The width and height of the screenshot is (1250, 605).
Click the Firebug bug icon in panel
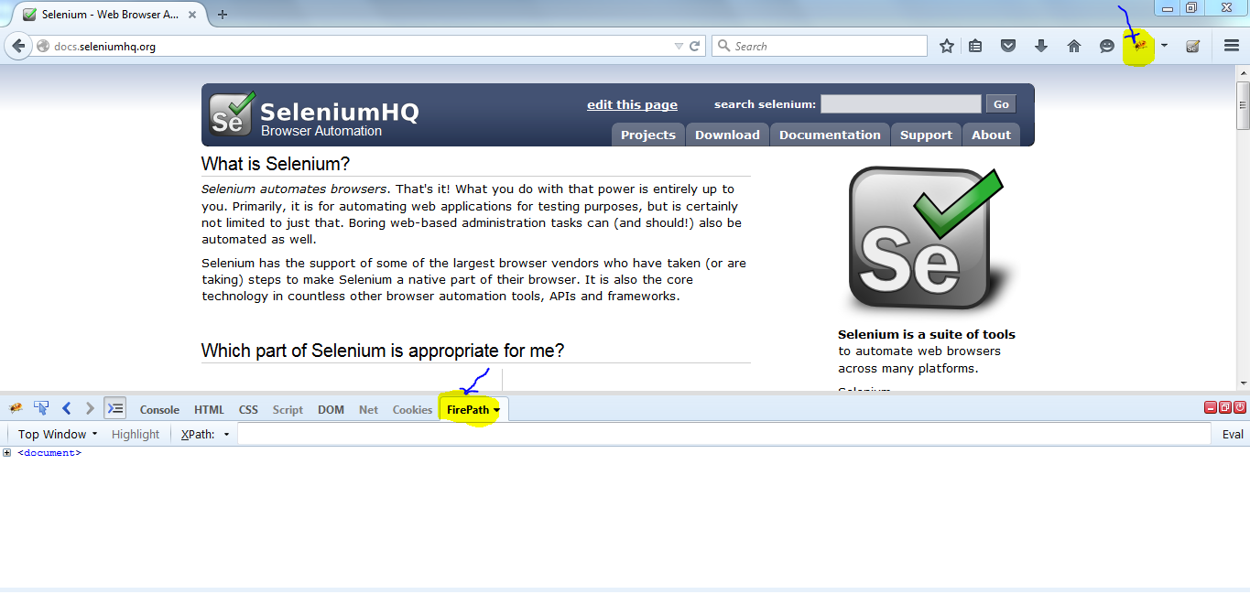point(16,408)
